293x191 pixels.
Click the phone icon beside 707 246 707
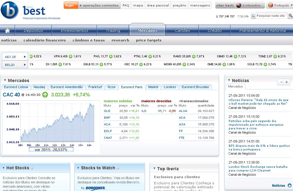click(217, 16)
